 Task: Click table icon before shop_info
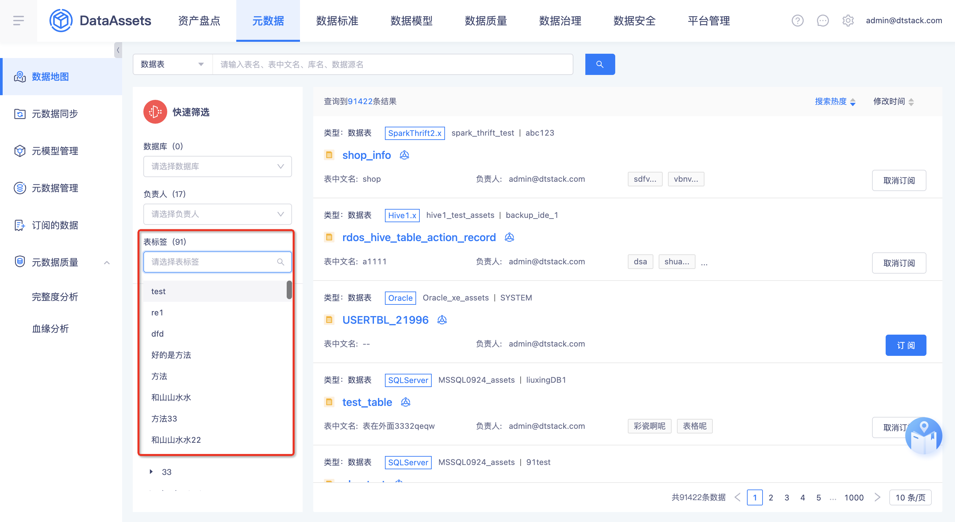click(x=329, y=155)
